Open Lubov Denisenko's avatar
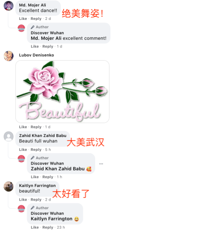 tap(9, 56)
